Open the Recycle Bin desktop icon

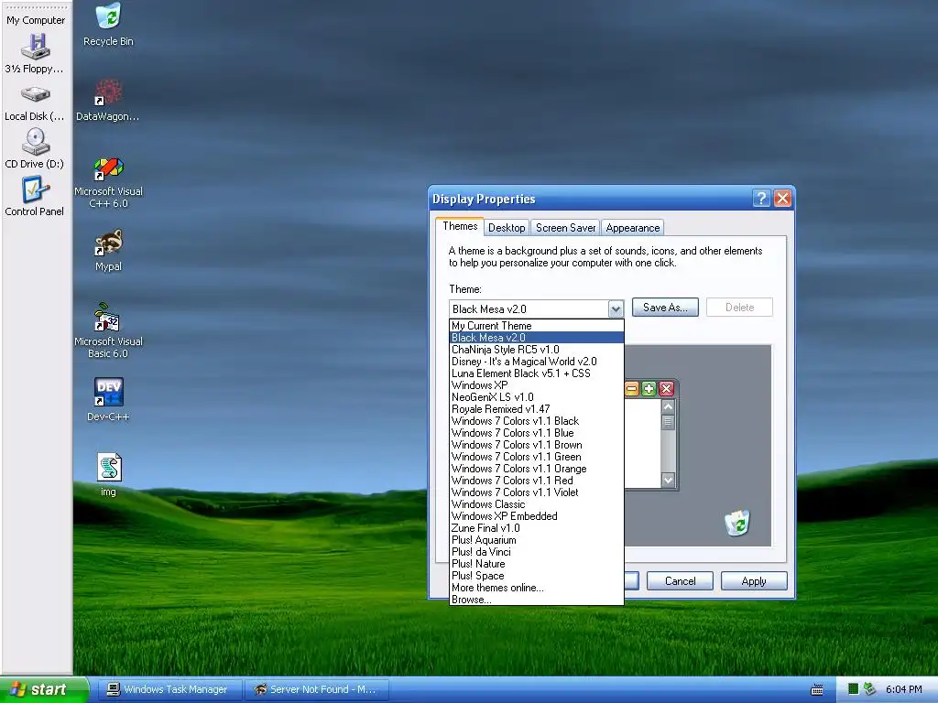click(108, 24)
